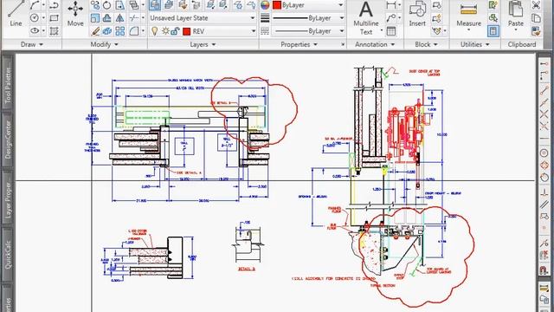Viewport: 554px width, 312px height.
Task: Select the Circle tool
Action: (35, 17)
